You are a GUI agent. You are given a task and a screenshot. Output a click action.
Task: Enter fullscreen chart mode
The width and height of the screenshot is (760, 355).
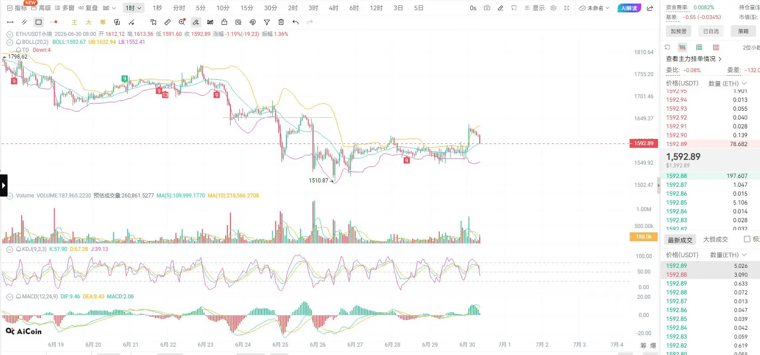click(567, 8)
